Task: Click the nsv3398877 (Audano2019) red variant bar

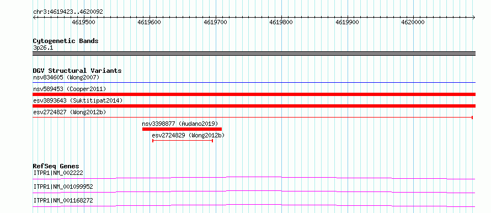Action: point(182,129)
